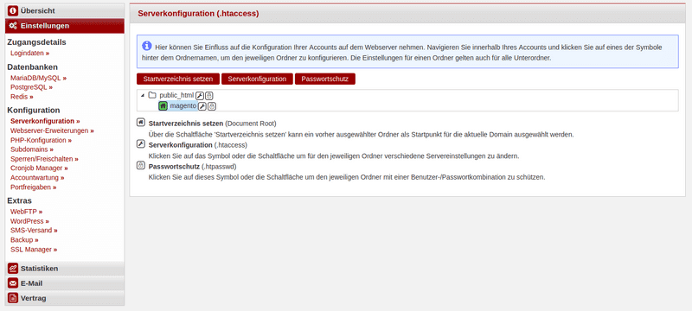Open the Redis link
692x311 pixels.
pyautogui.click(x=22, y=97)
